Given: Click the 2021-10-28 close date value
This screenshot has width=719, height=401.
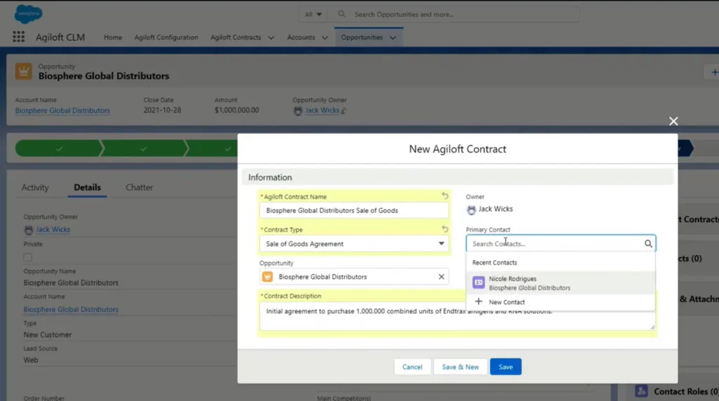Looking at the screenshot, I should [162, 110].
